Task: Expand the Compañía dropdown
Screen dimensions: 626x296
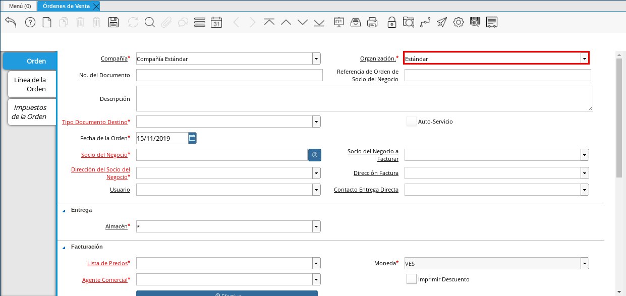Action: point(316,58)
